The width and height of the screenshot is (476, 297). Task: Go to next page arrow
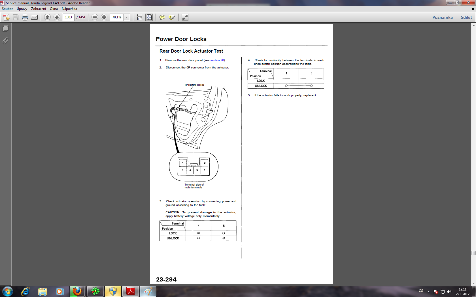click(57, 17)
